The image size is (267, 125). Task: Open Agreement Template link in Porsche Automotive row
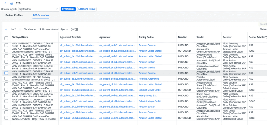pos(78,79)
